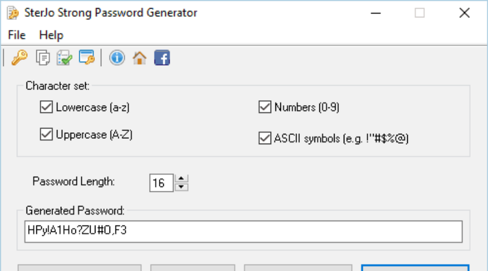The image size is (488, 271).
Task: Click the checklist with green checkmark icon
Action: coord(65,57)
